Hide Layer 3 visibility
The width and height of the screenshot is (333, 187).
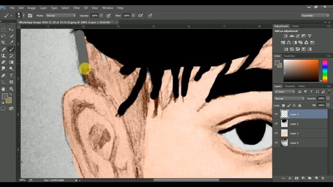[x=276, y=114]
